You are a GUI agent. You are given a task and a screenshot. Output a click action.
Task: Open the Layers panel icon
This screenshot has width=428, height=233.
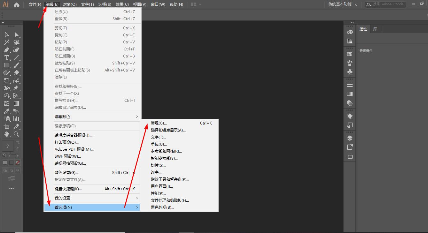349,138
